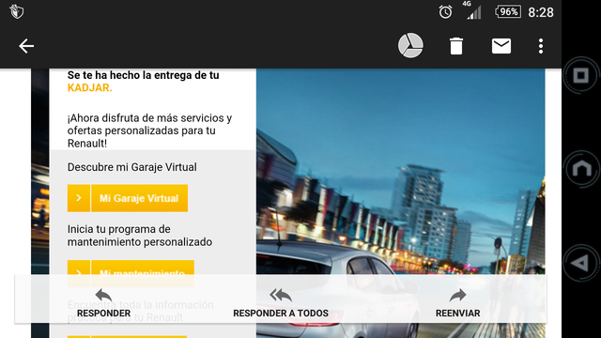Viewport: 601px width, 338px height.
Task: Tap the triangular back navigation button
Action: point(581,263)
